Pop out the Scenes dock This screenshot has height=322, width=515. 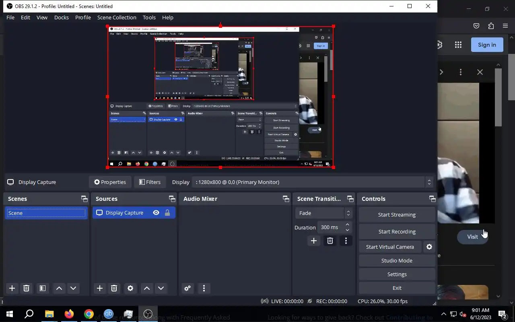[84, 199]
